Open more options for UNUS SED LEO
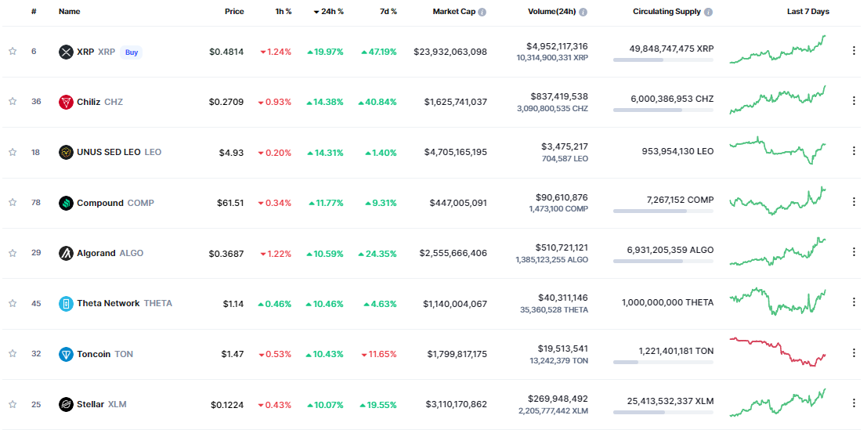This screenshot has height=437, width=867. pyautogui.click(x=854, y=151)
